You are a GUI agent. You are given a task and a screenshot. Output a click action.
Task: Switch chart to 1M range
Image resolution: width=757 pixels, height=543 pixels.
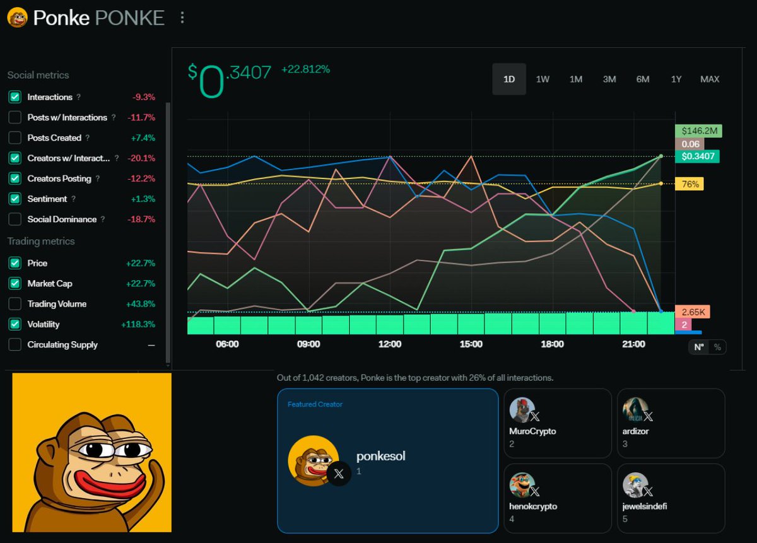click(576, 79)
